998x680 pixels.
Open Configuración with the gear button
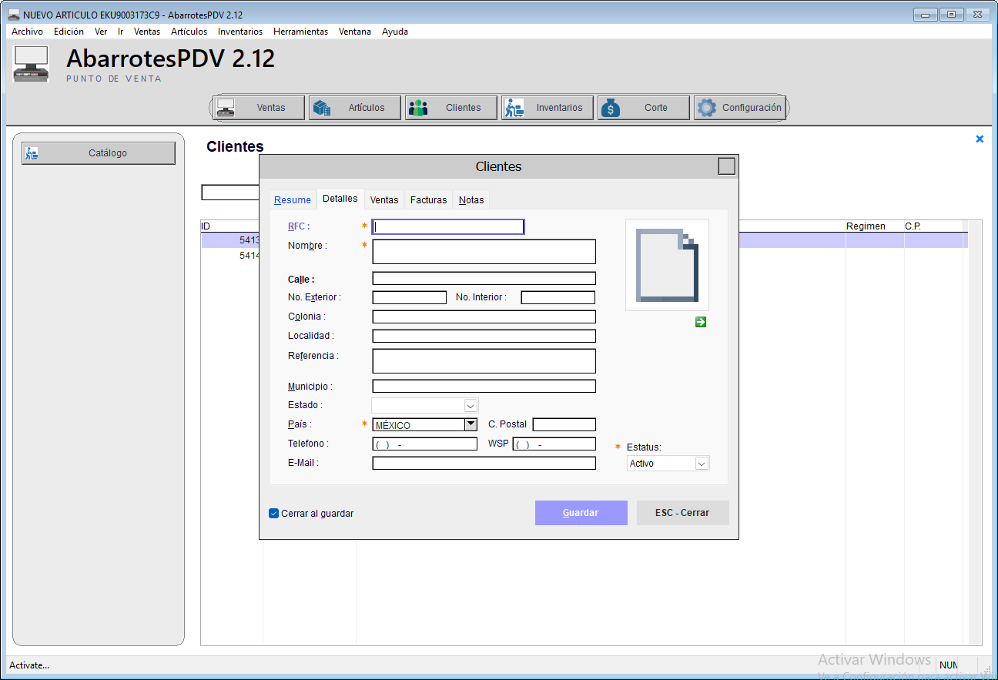point(740,108)
